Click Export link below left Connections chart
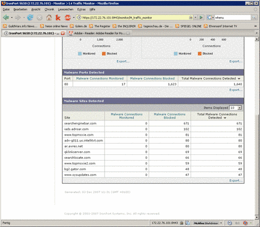The image size is (260, 227). (x=123, y=61)
